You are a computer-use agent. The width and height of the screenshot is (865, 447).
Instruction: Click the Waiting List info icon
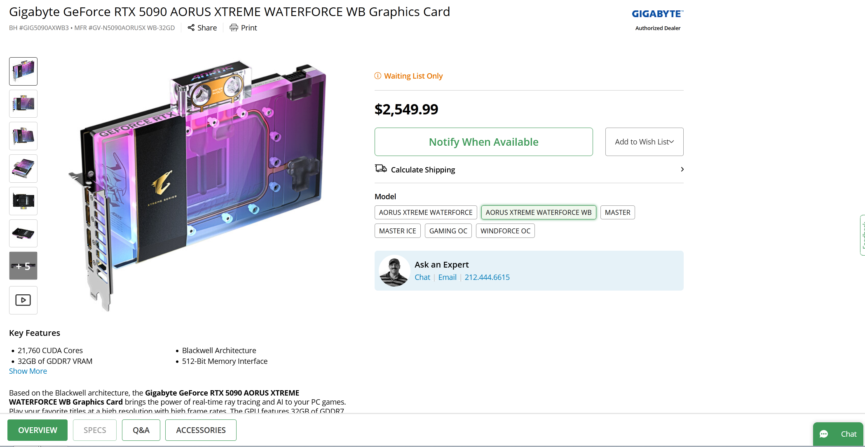click(x=377, y=76)
